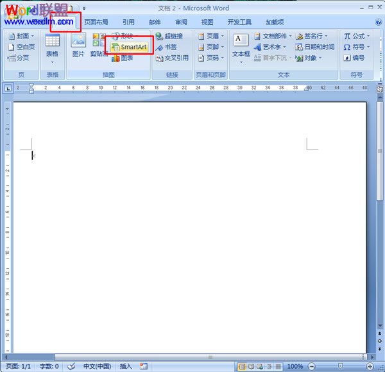Click the zoom slider handle
Screen dimensions: 385x372
pyautogui.click(x=340, y=367)
